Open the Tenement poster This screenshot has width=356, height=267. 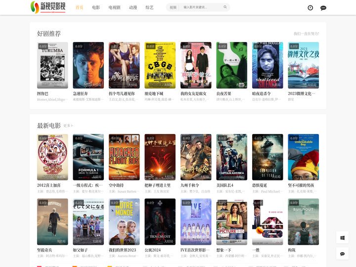[x=160, y=222]
